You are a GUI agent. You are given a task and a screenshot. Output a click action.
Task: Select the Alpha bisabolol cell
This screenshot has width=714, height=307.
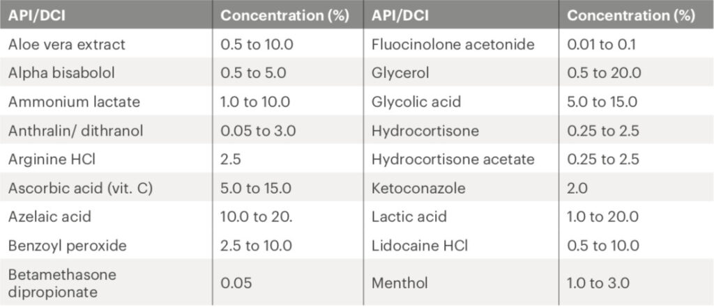[x=62, y=73]
